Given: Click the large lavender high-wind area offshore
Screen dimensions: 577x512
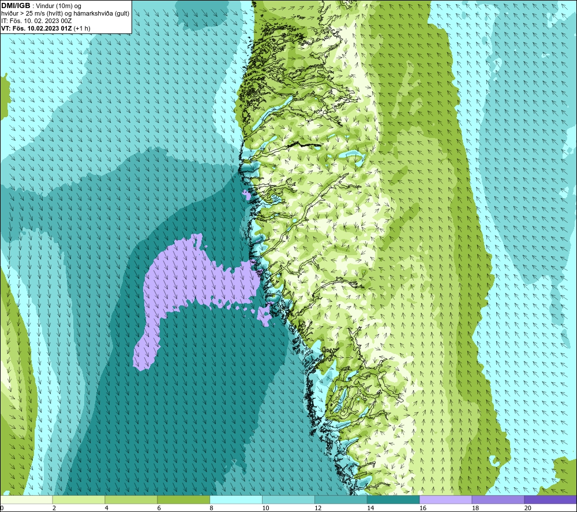Looking at the screenshot, I should (x=184, y=280).
